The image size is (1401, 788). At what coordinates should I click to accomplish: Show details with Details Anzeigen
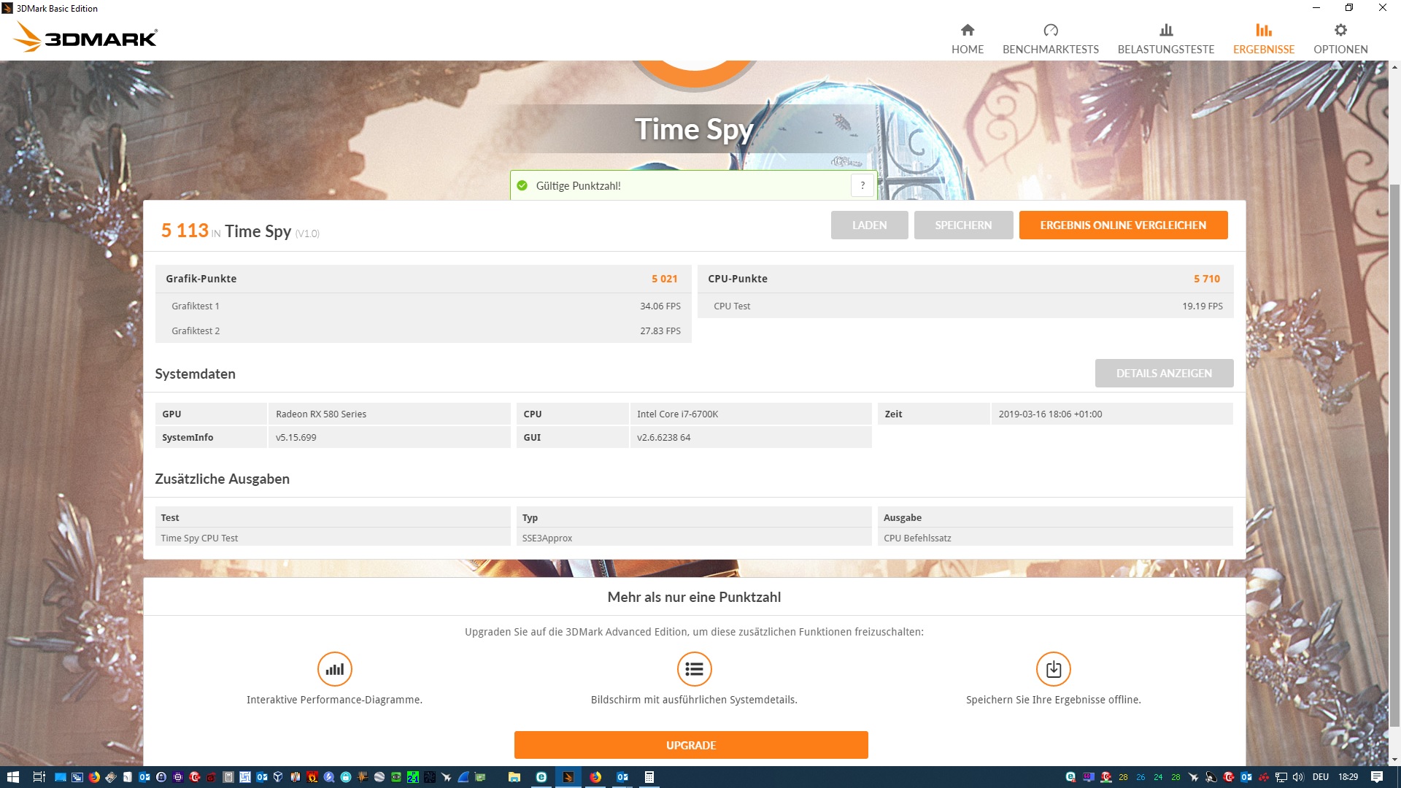[x=1163, y=373]
